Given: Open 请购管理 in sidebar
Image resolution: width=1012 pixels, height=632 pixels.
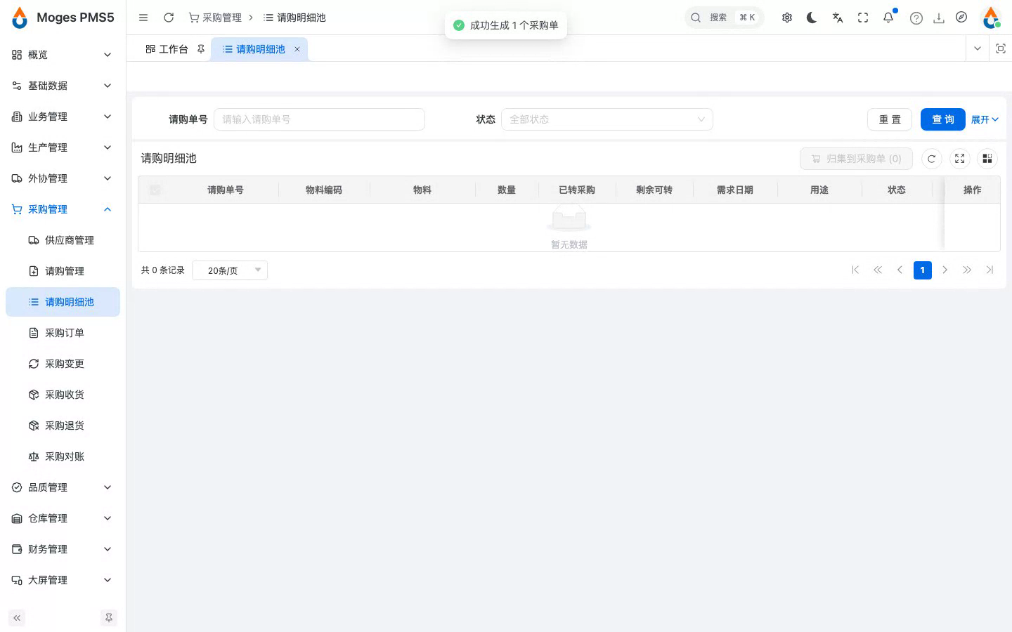Looking at the screenshot, I should 63,271.
